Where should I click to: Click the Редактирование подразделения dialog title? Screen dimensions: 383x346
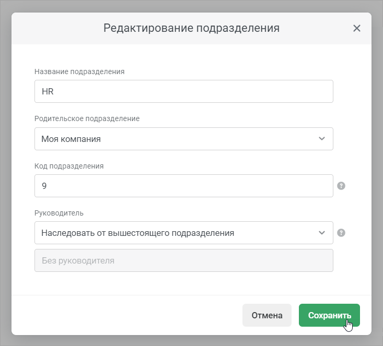pyautogui.click(x=191, y=28)
